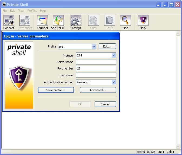Focus the User name input field
Image resolution: width=182 pixels, height=155 pixels.
click(x=96, y=75)
